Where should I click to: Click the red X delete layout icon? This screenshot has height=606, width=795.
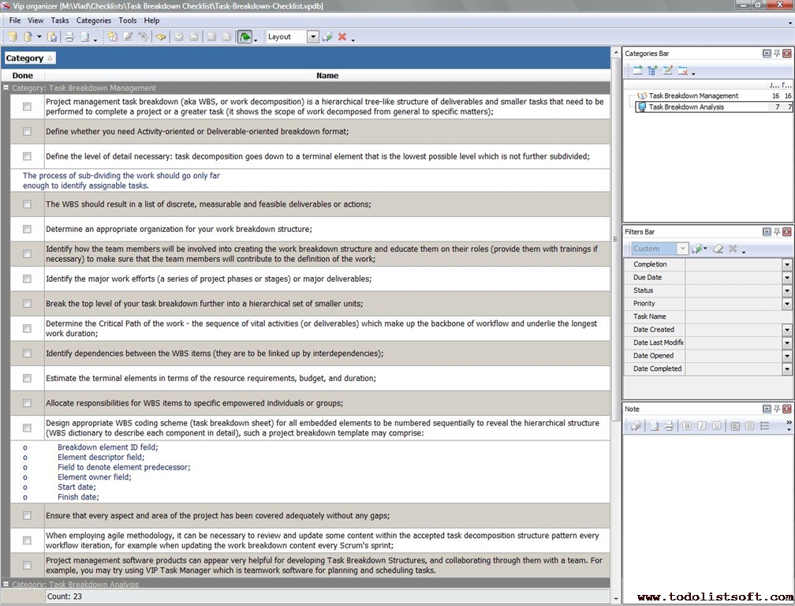point(342,37)
